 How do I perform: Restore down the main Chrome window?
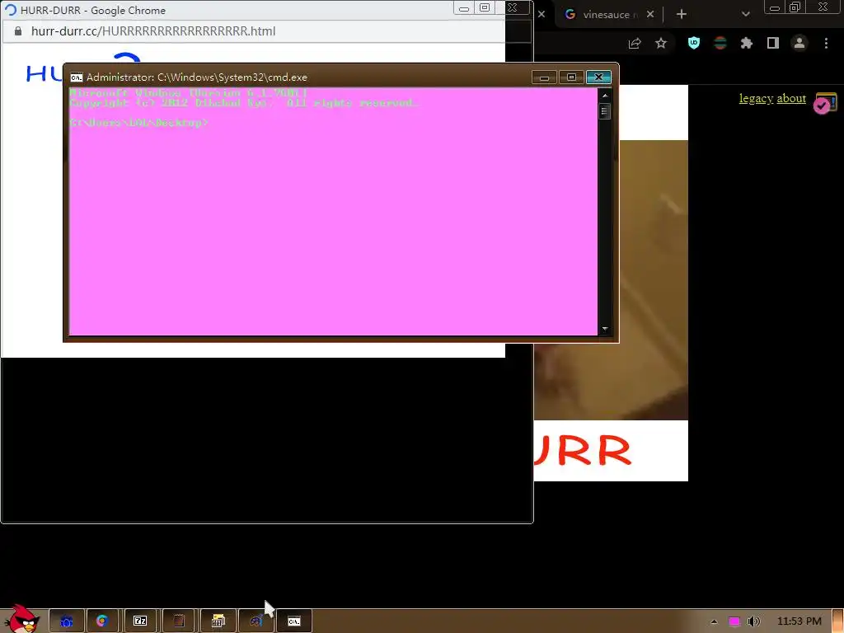795,7
